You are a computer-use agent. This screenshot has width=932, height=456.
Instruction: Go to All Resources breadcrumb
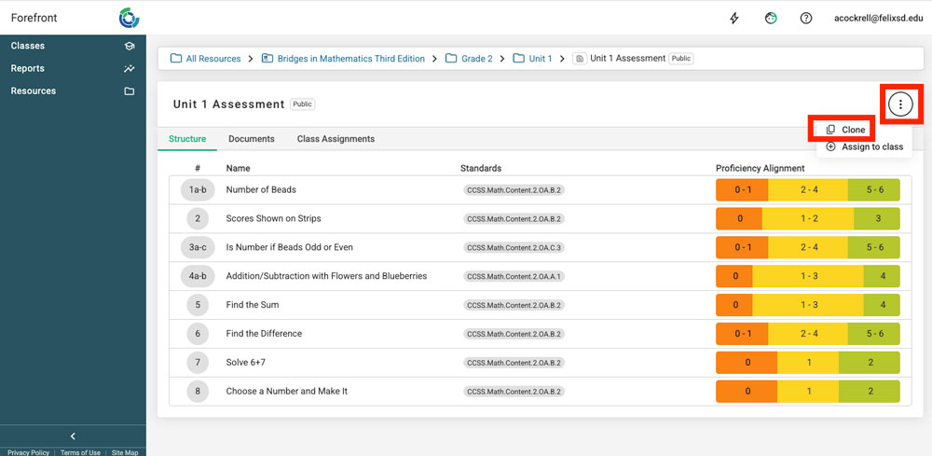[x=212, y=59]
